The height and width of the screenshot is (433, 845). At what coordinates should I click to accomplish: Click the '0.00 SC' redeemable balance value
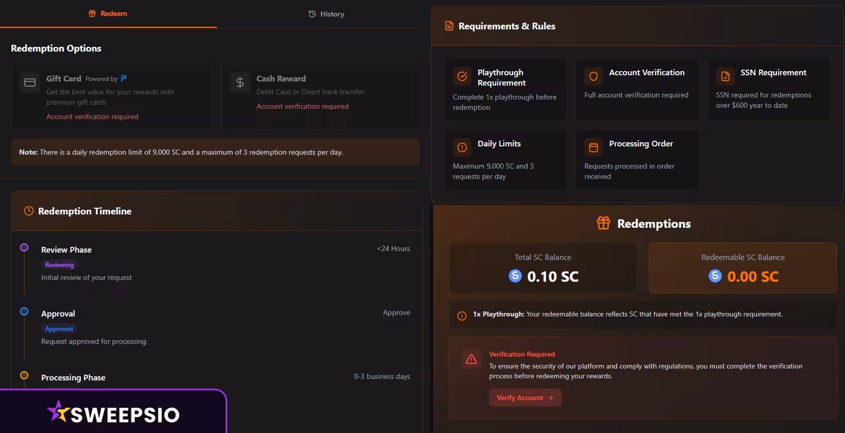pos(753,277)
